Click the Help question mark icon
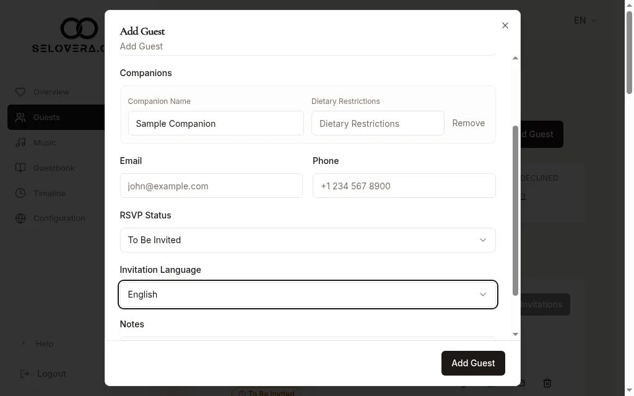 coord(23,344)
